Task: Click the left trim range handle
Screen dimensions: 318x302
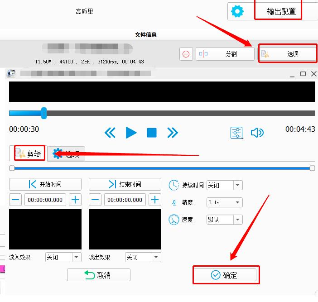Action: pos(12,168)
